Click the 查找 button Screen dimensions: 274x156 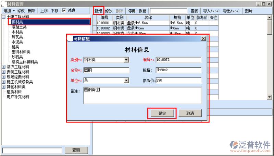pyautogui.click(x=194, y=11)
